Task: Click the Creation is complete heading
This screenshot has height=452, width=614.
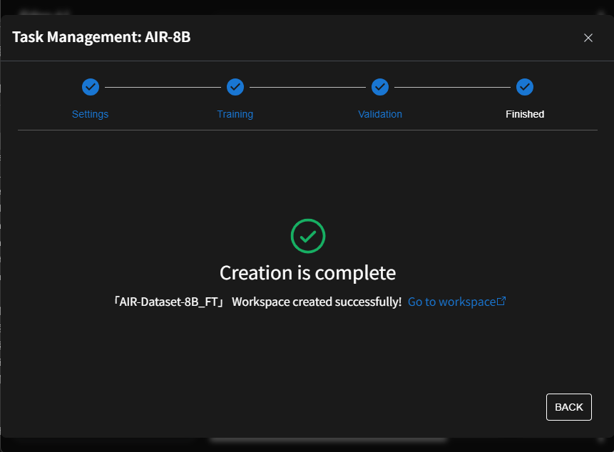Action: tap(307, 272)
